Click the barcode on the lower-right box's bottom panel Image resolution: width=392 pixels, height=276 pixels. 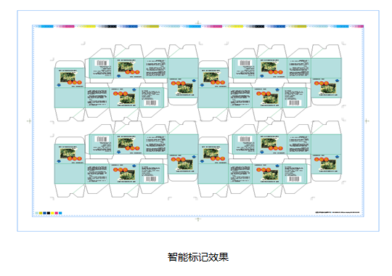[x=294, y=179]
